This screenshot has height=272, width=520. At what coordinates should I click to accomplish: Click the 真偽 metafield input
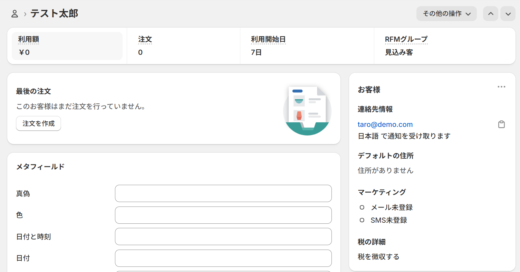(x=223, y=193)
